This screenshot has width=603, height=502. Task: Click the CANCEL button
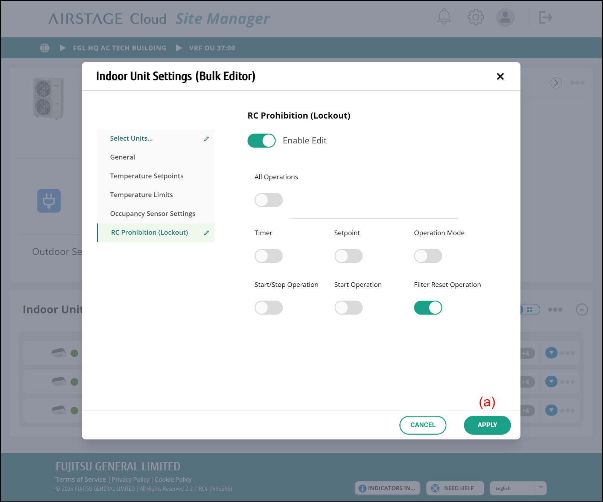(x=423, y=425)
